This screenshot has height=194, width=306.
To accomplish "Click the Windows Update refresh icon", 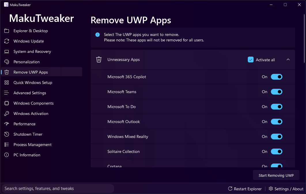I will click(7, 41).
